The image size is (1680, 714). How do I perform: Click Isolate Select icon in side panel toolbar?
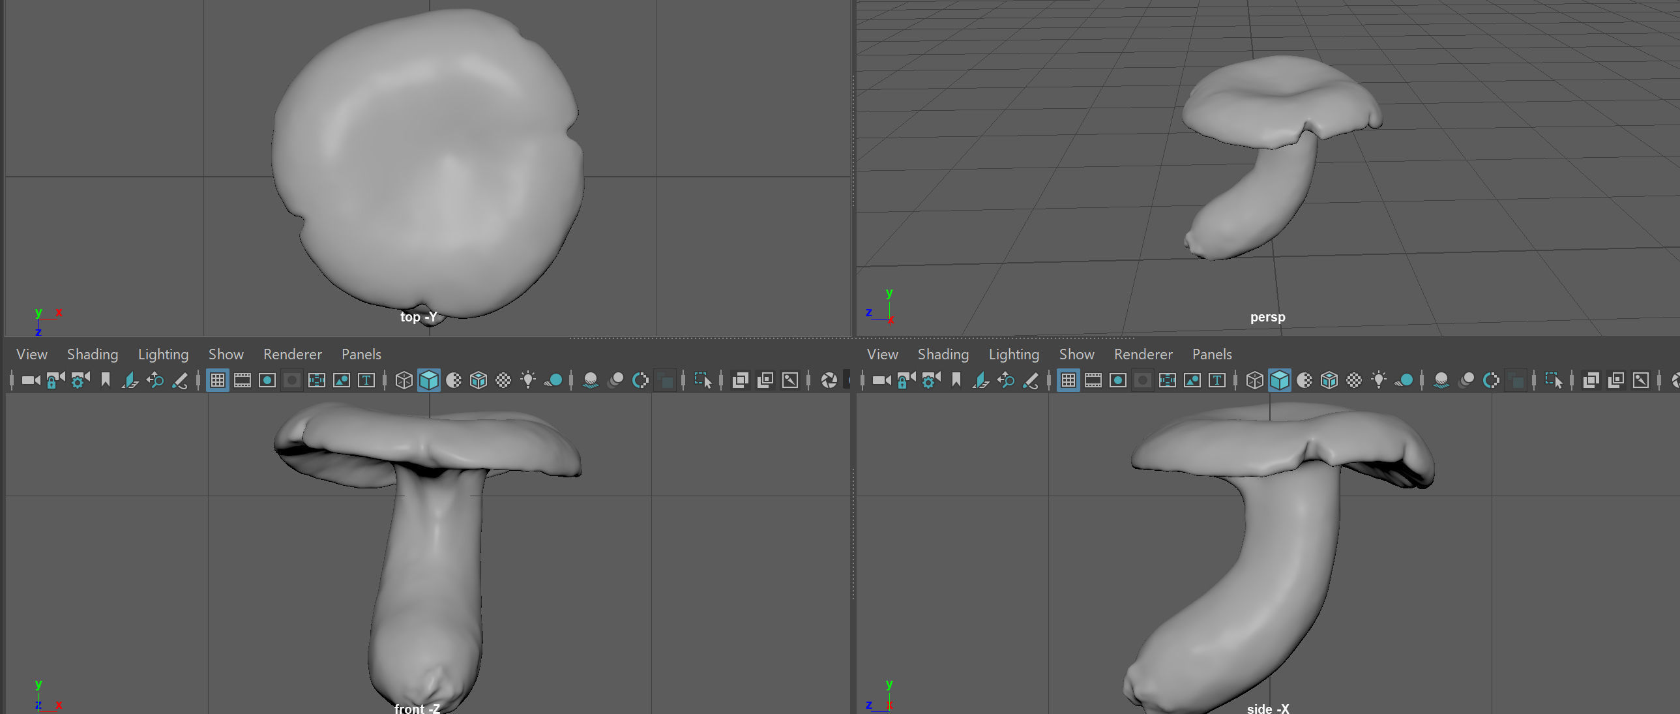[1553, 380]
